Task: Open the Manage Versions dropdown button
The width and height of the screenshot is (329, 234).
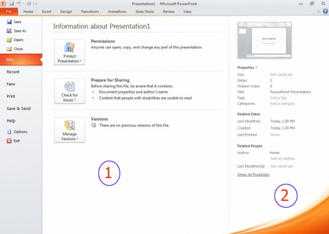Action: click(70, 130)
